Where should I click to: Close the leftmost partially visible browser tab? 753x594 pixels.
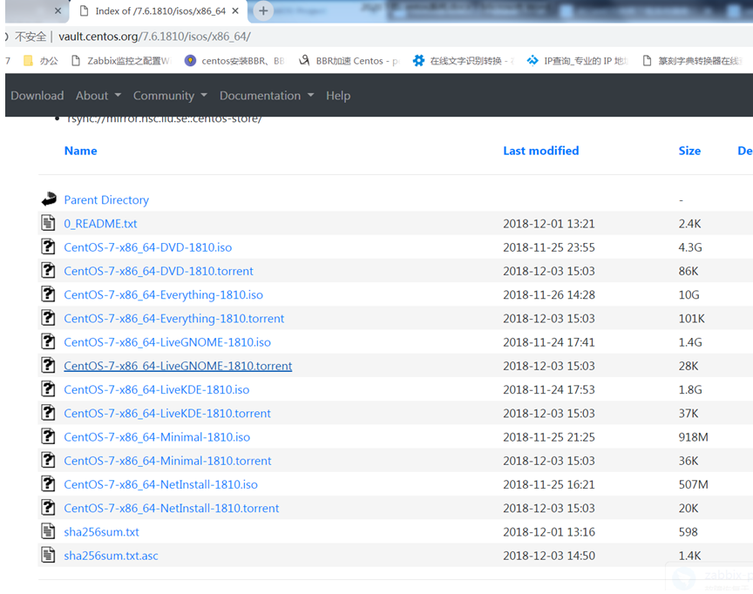click(58, 10)
